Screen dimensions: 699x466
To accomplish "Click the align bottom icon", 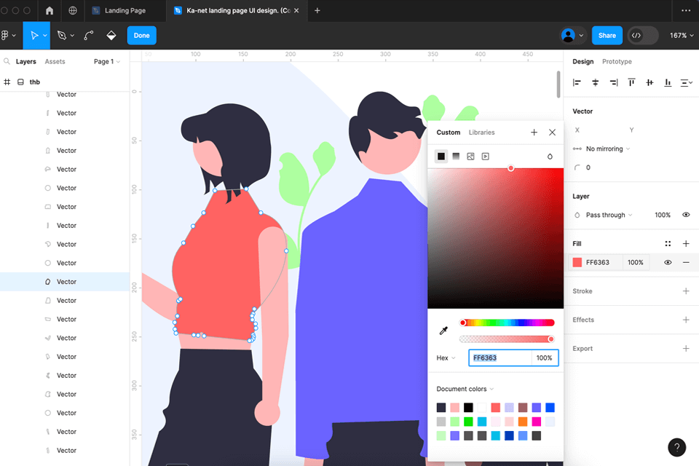I will [x=668, y=82].
